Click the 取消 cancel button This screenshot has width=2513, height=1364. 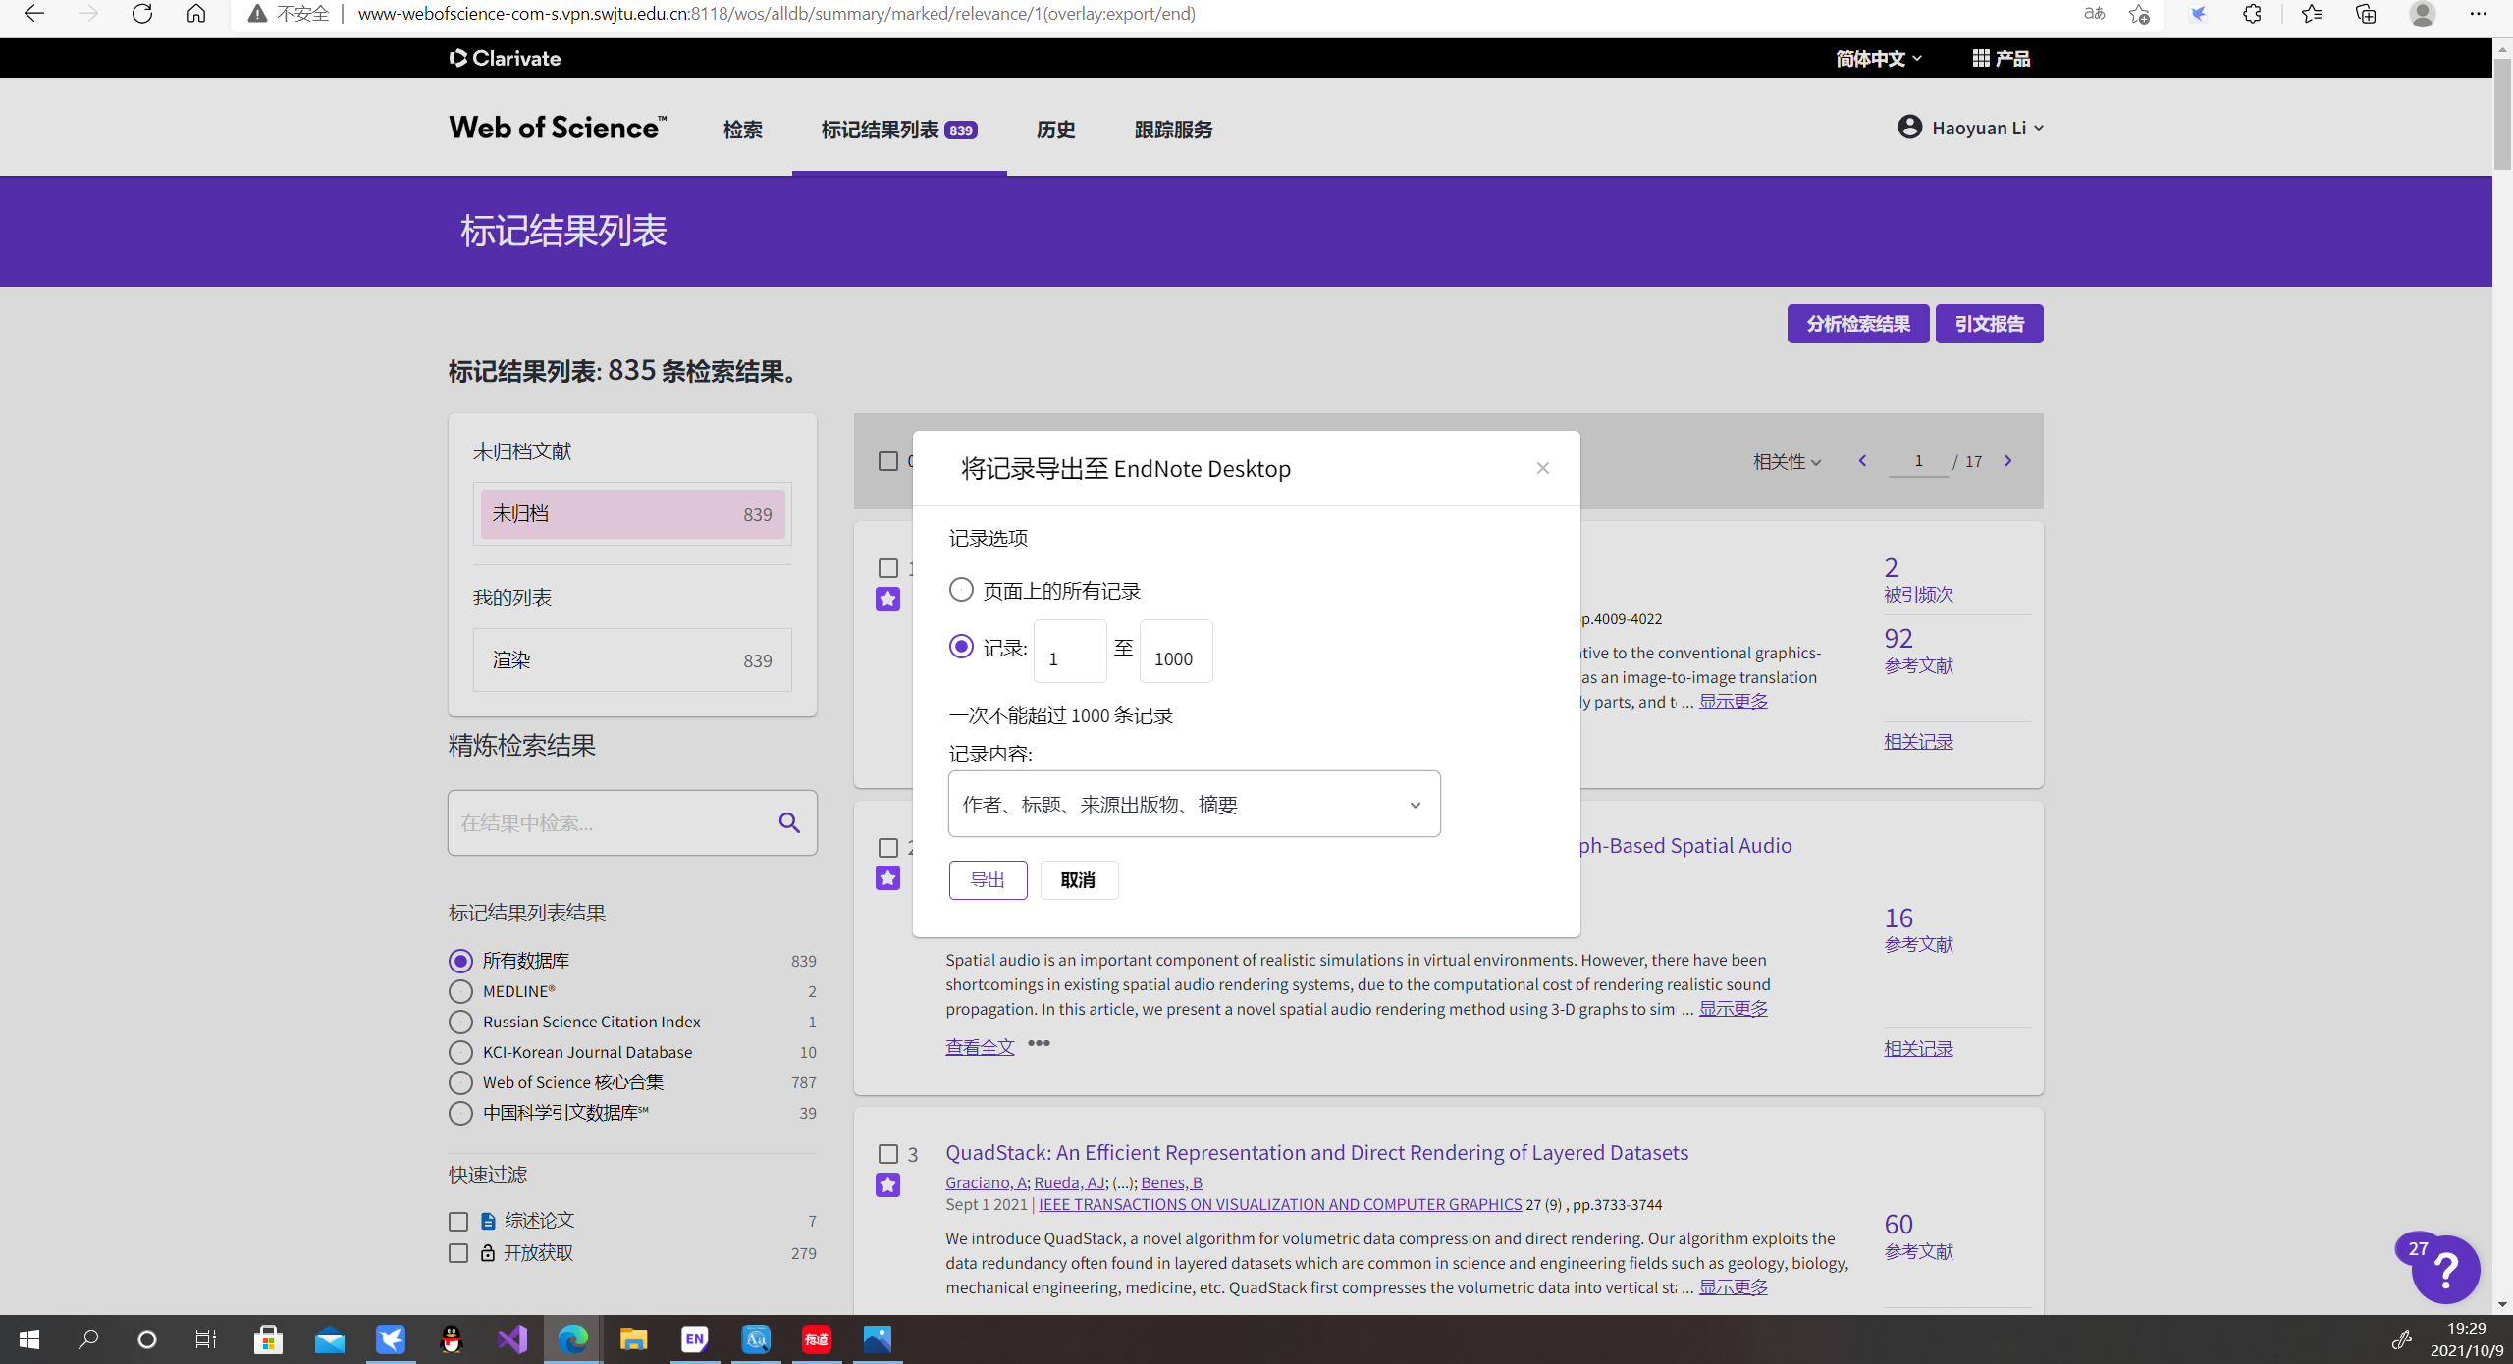[x=1079, y=880]
